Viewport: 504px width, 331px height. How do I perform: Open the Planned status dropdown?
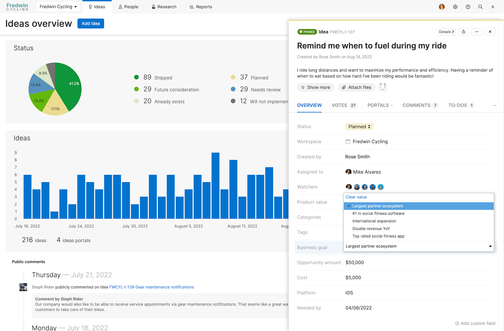coord(359,127)
